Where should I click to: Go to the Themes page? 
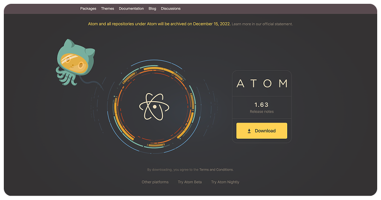[108, 9]
